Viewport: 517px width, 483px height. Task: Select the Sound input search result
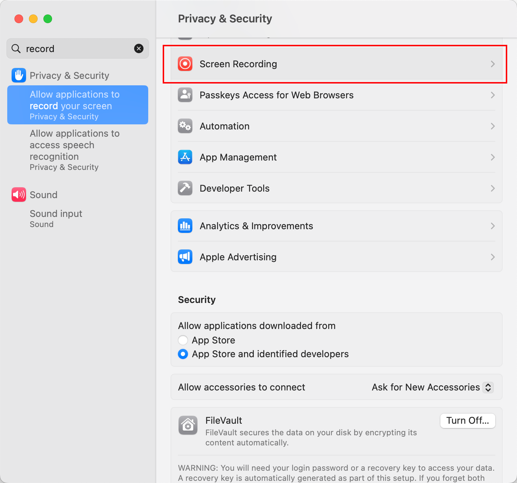(x=56, y=218)
